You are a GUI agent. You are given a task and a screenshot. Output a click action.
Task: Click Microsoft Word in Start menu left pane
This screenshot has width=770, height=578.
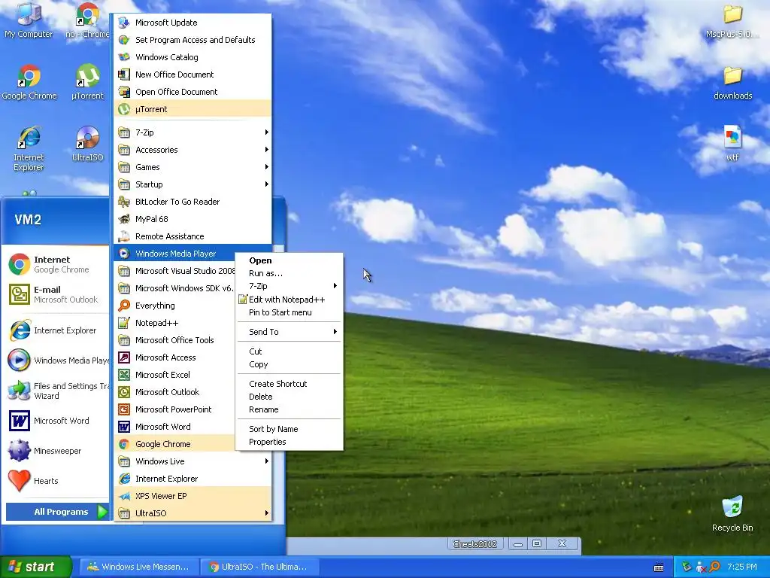pos(56,421)
